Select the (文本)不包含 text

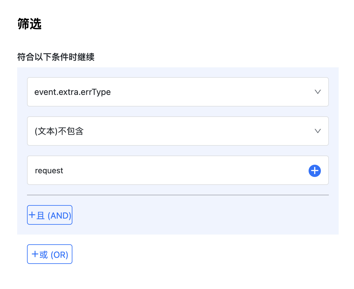pyautogui.click(x=59, y=131)
